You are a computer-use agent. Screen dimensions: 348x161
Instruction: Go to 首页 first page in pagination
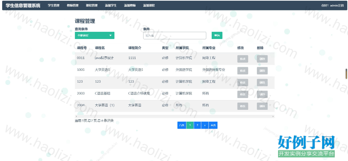tap(182, 125)
